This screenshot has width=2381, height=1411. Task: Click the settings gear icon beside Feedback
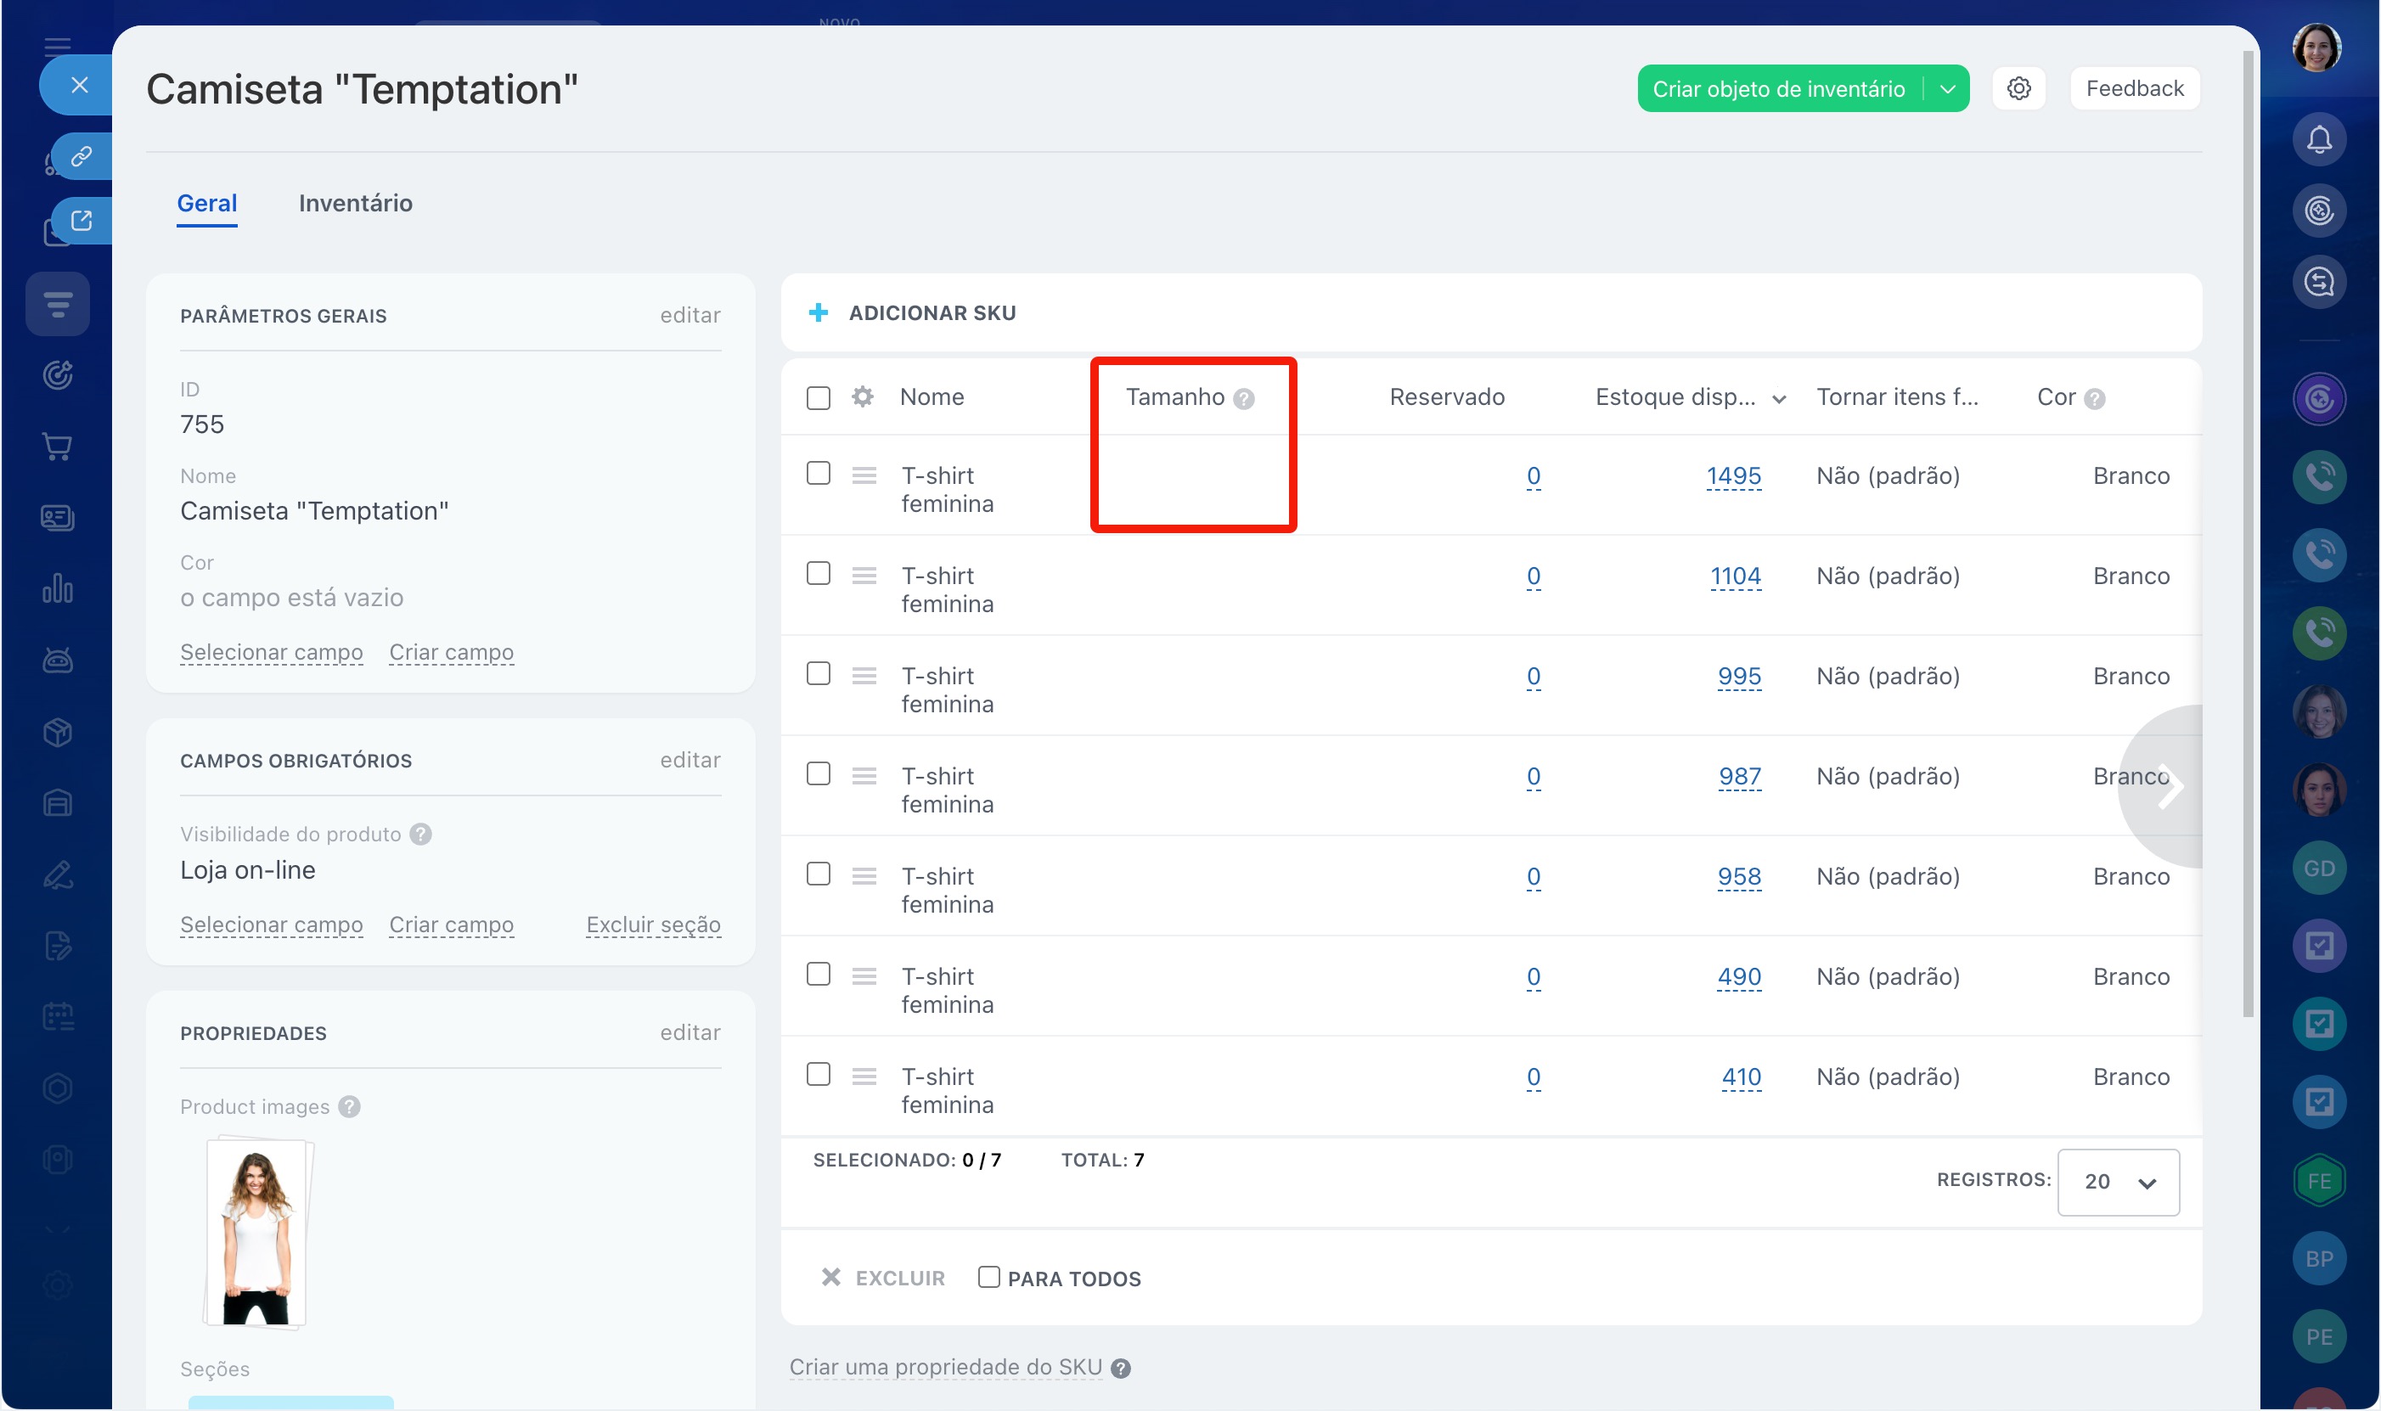click(x=2018, y=88)
